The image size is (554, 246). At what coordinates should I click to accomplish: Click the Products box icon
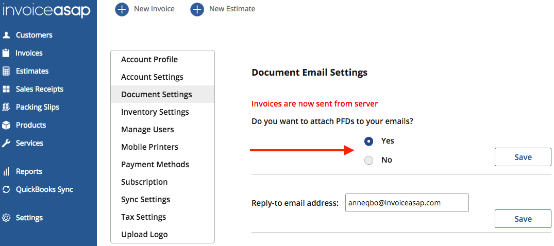pyautogui.click(x=6, y=125)
